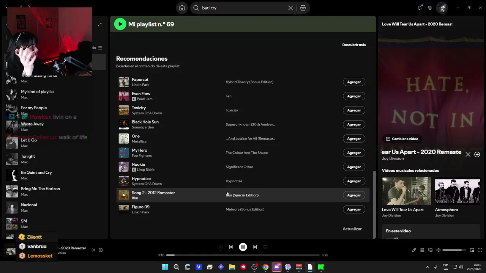Select Papercut album thumbnail

[x=124, y=82]
